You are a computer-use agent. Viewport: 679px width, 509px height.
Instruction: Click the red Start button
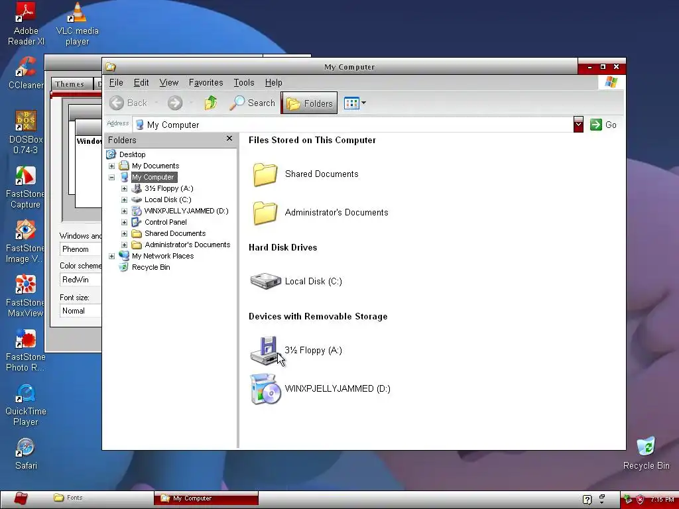[x=21, y=498]
